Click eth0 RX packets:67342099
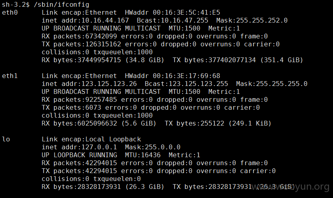 click(x=79, y=36)
